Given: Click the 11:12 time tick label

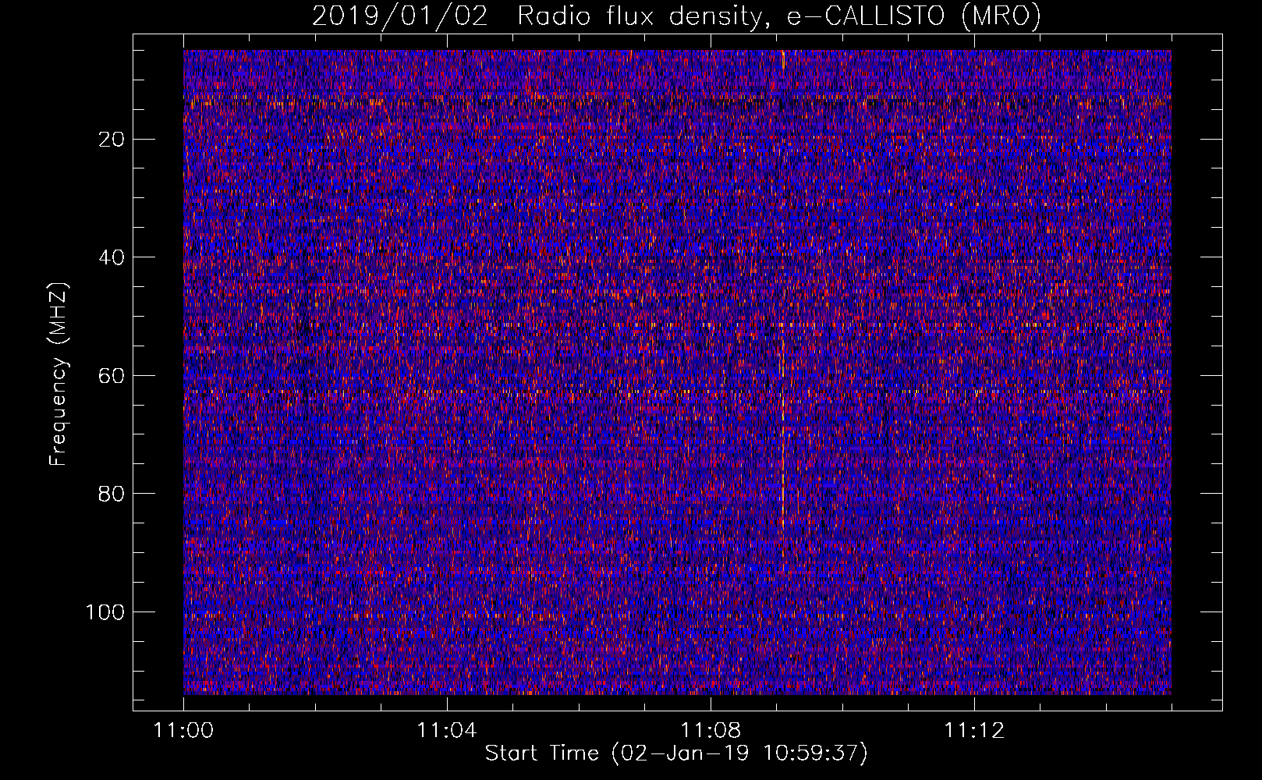Looking at the screenshot, I should pos(974,731).
